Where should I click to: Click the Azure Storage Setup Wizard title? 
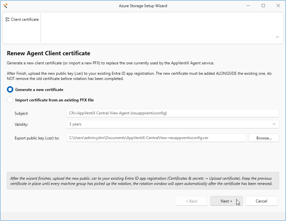(x=143, y=6)
